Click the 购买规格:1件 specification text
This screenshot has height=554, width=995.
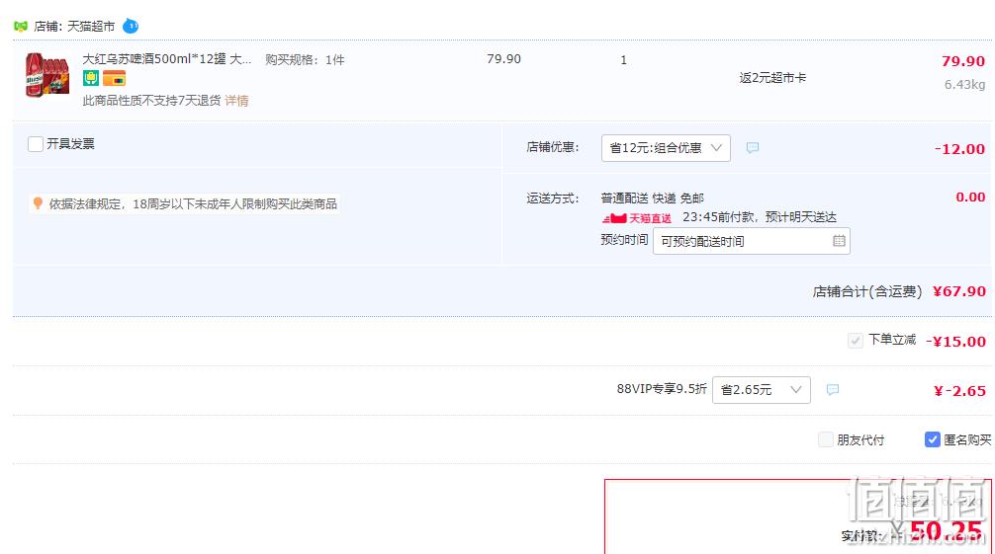305,60
